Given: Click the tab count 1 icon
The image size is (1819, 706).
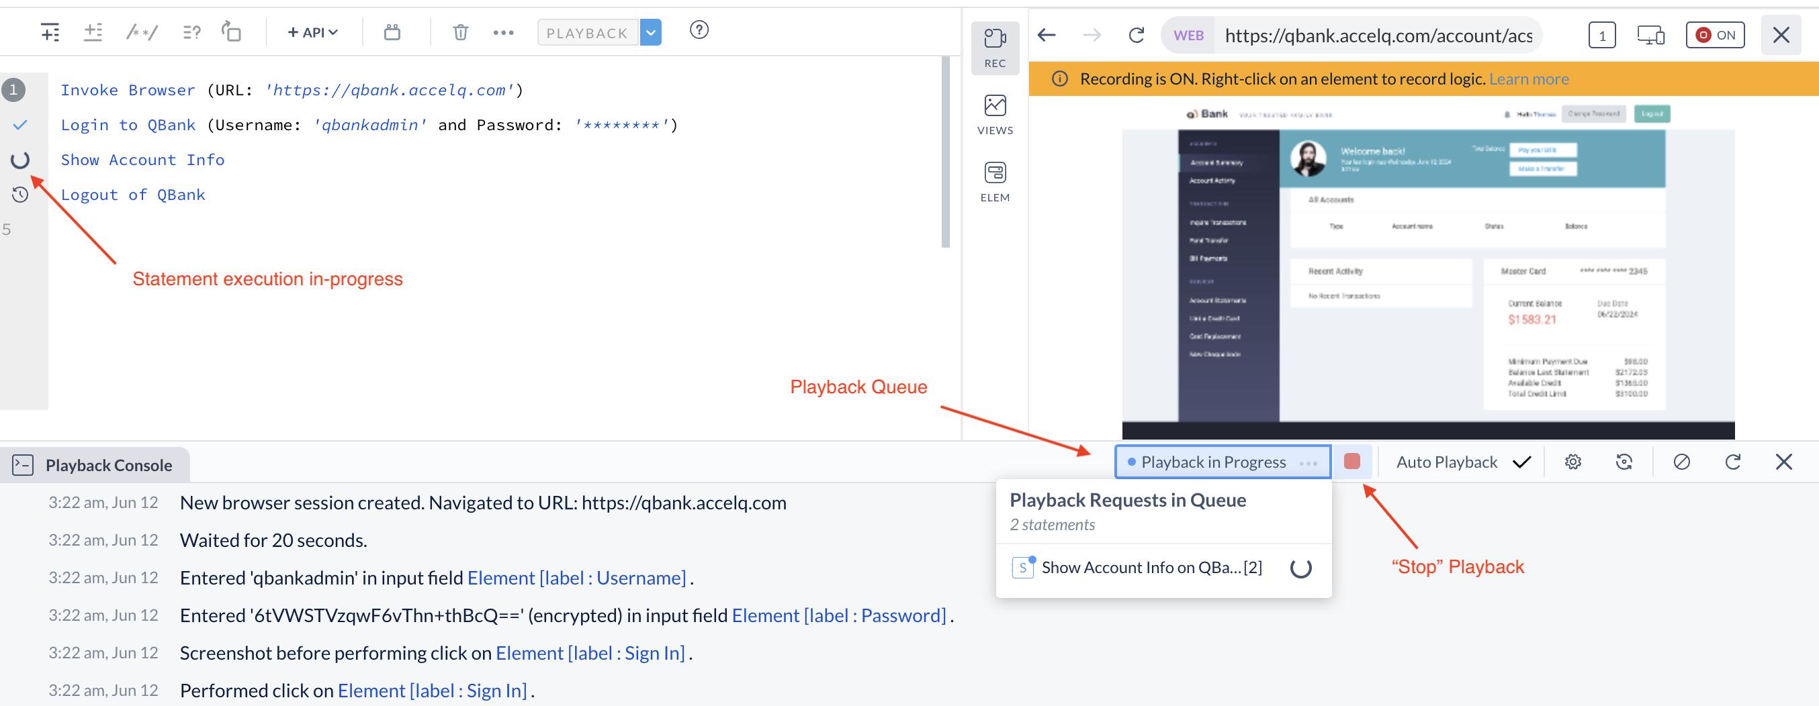Looking at the screenshot, I should coord(1601,36).
